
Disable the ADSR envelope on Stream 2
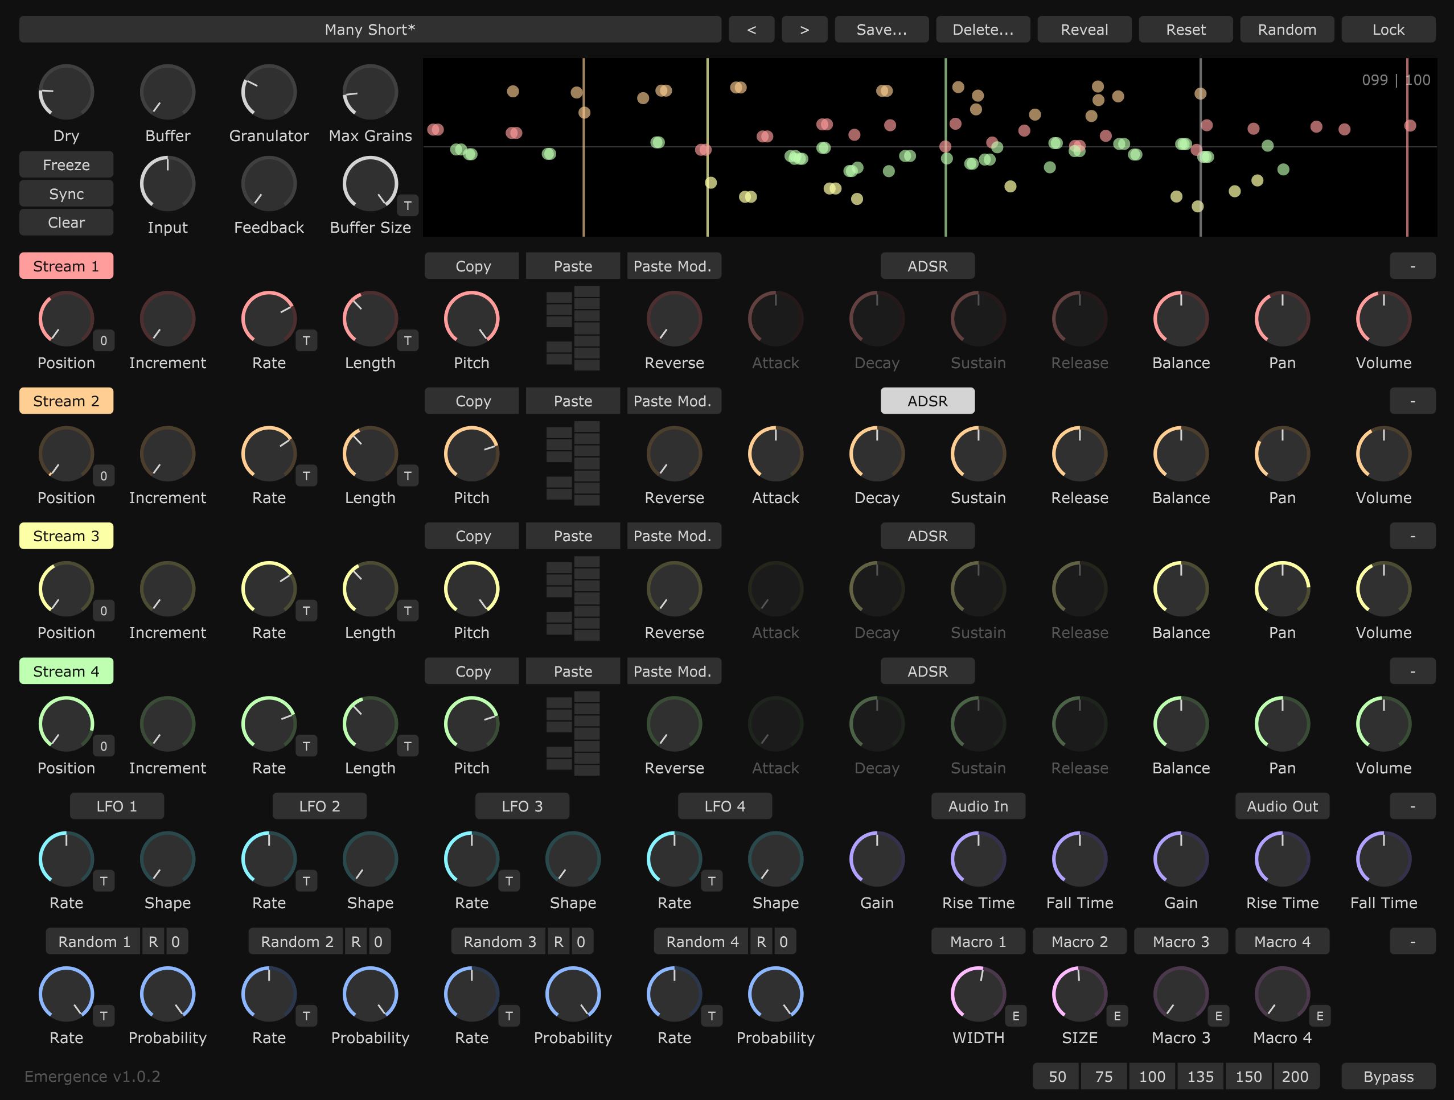point(927,401)
